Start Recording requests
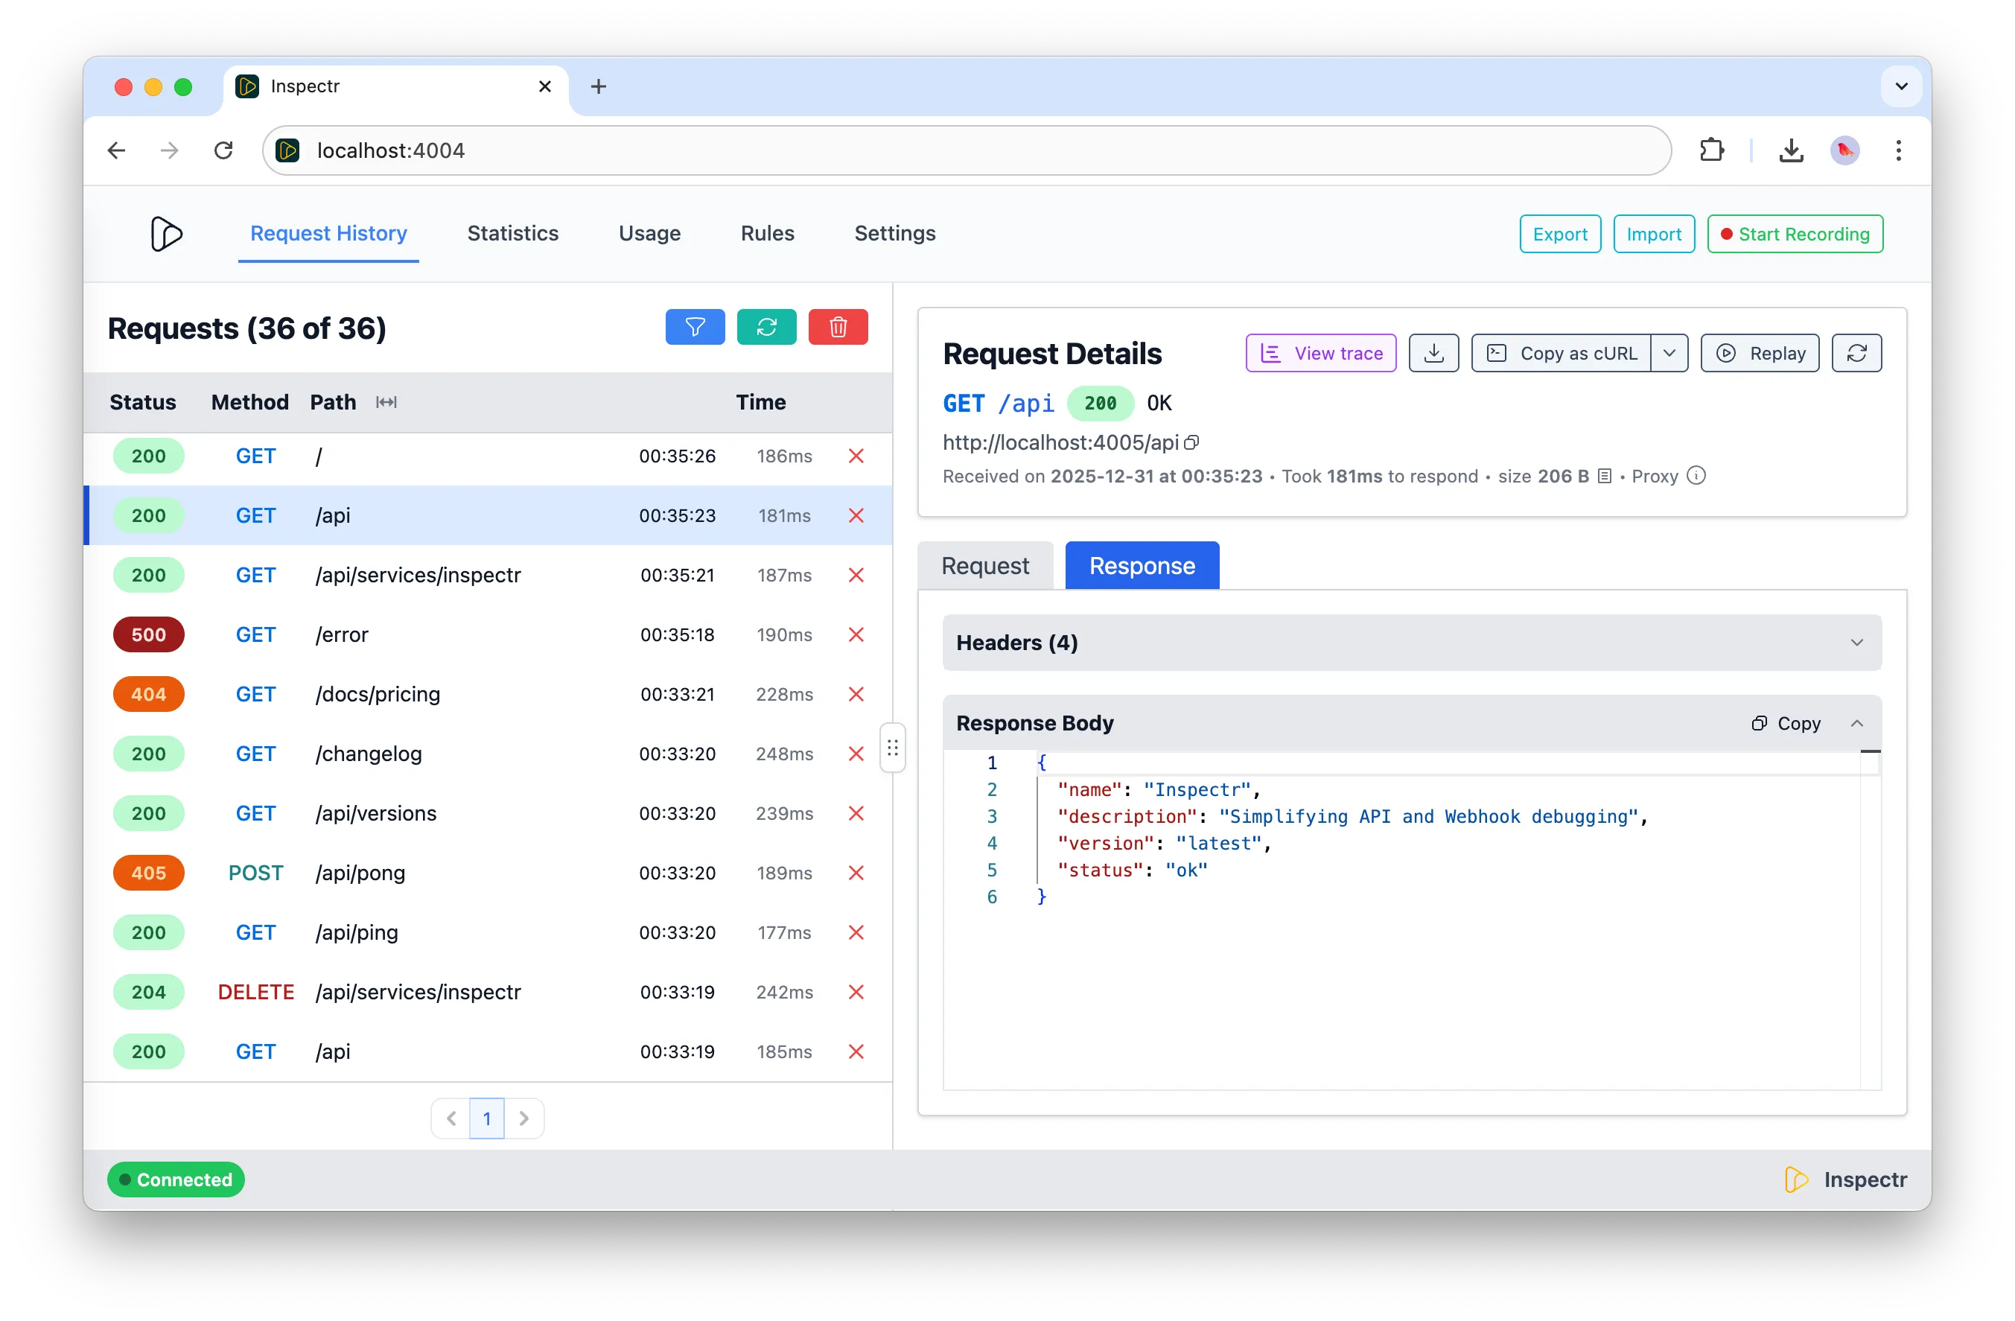 pyautogui.click(x=1796, y=234)
